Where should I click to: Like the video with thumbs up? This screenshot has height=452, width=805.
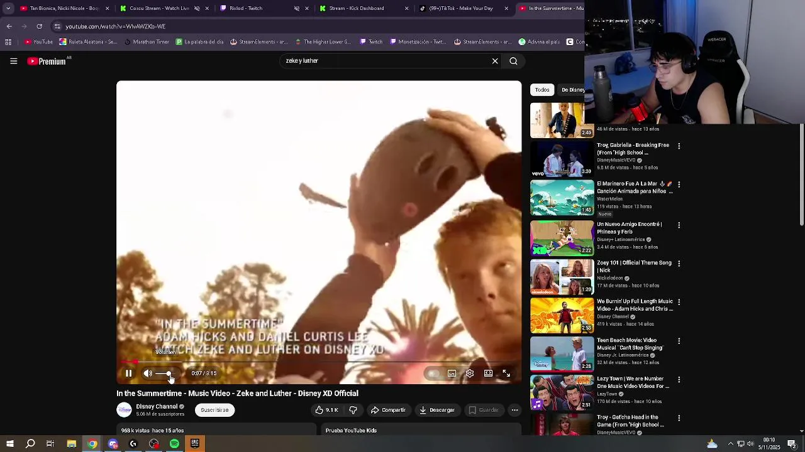click(x=326, y=410)
